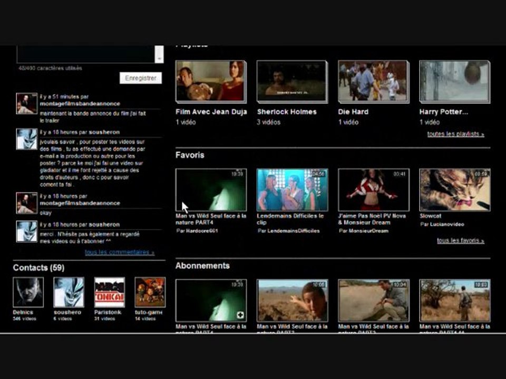Click the Slowcat video title
Image resolution: width=506 pixels, height=379 pixels.
tap(430, 216)
